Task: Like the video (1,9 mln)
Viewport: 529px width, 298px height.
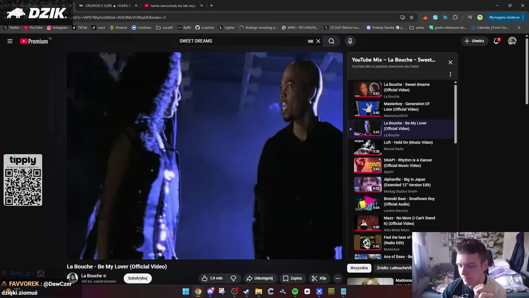Action: point(212,278)
